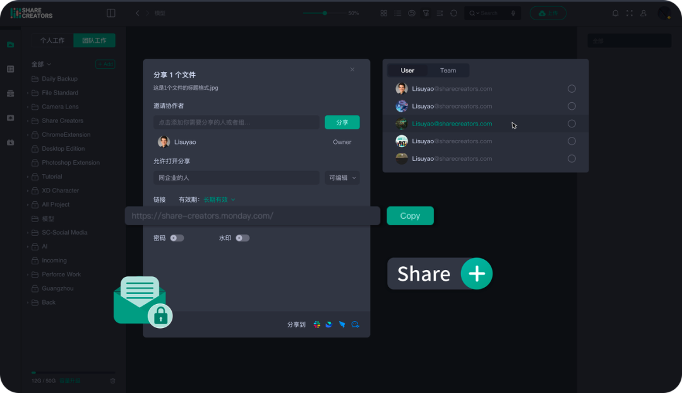The image size is (682, 393).
Task: Close the share file dialog
Action: [352, 69]
